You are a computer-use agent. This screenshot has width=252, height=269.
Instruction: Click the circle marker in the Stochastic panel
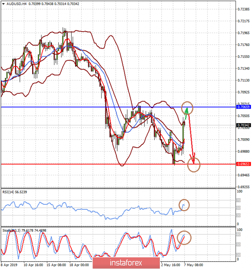tap(184, 238)
